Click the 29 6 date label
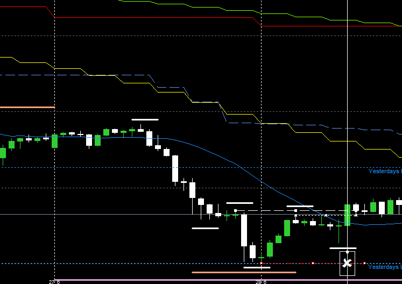The height and width of the screenshot is (284, 402). (x=261, y=281)
